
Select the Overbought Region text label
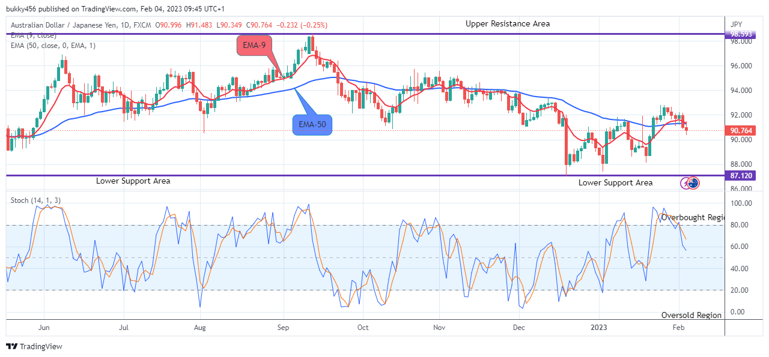(694, 218)
